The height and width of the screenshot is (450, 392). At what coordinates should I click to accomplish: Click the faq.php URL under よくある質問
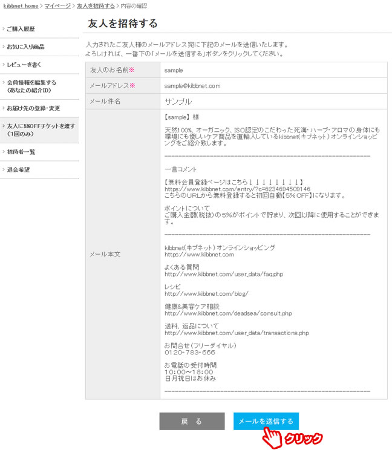click(x=224, y=274)
